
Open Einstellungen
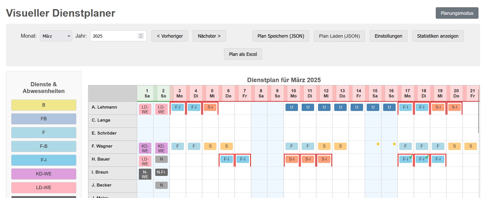(x=388, y=36)
